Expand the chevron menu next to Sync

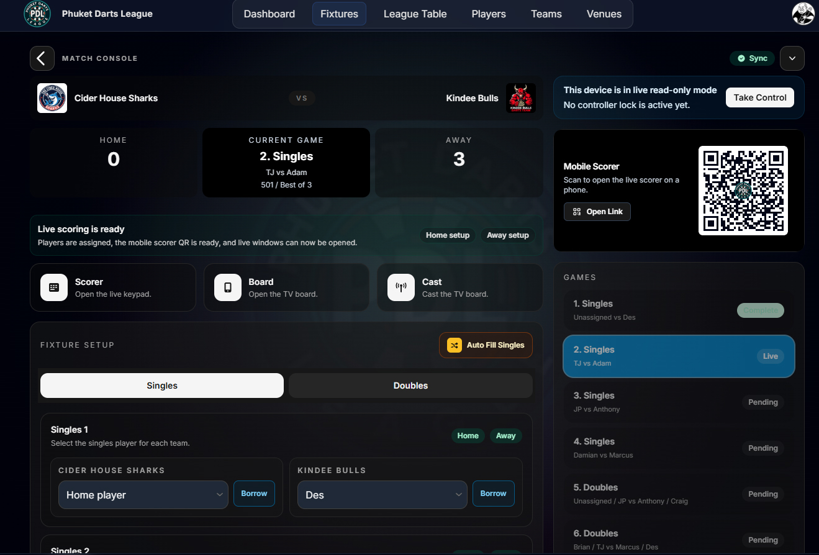click(792, 58)
